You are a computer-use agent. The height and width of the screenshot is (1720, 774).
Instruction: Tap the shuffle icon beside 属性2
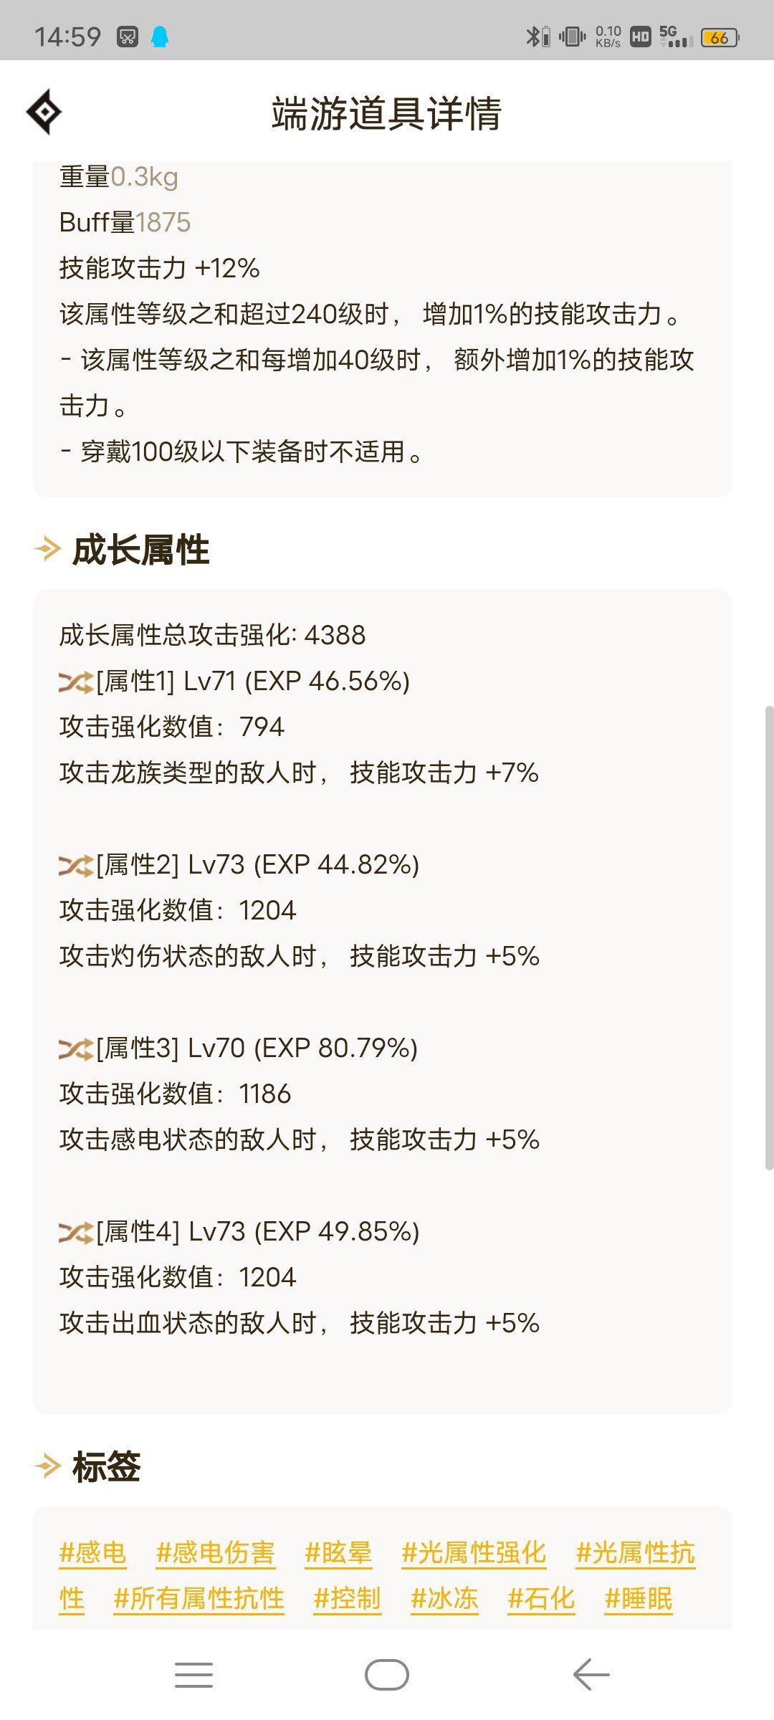pyautogui.click(x=76, y=866)
